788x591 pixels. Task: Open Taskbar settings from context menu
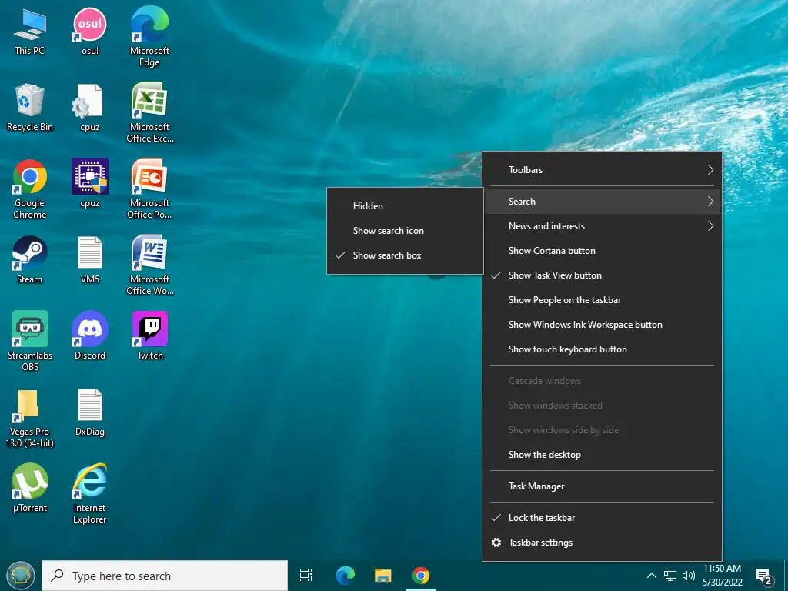602,543
